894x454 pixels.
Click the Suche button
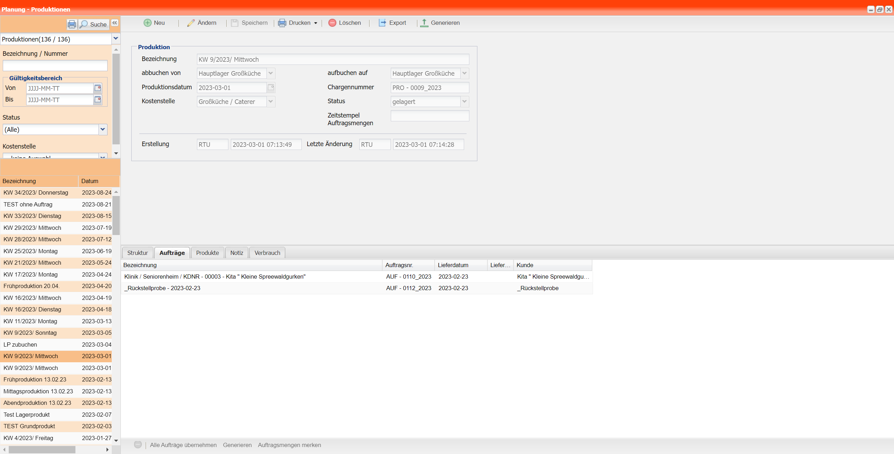click(94, 24)
